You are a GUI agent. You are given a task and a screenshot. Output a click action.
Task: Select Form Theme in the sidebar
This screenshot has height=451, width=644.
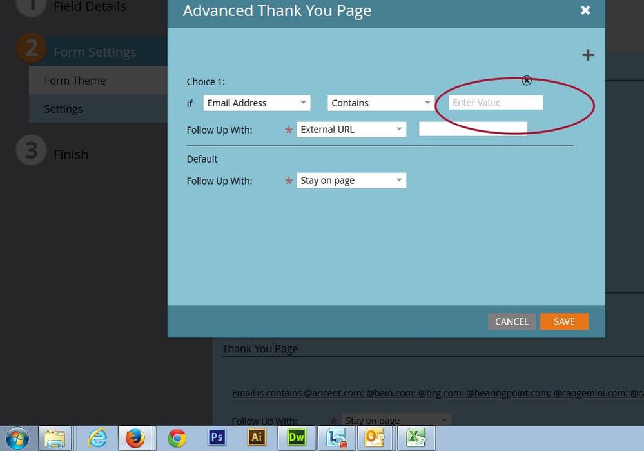(75, 81)
